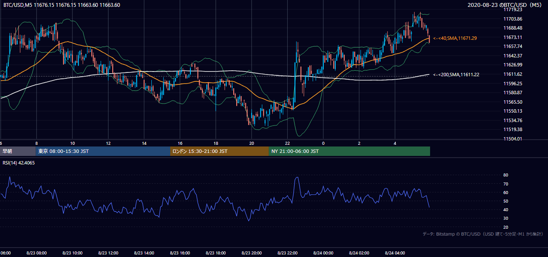Select the 8/23 10:00 time axis label
The image size is (548, 257).
point(72,253)
